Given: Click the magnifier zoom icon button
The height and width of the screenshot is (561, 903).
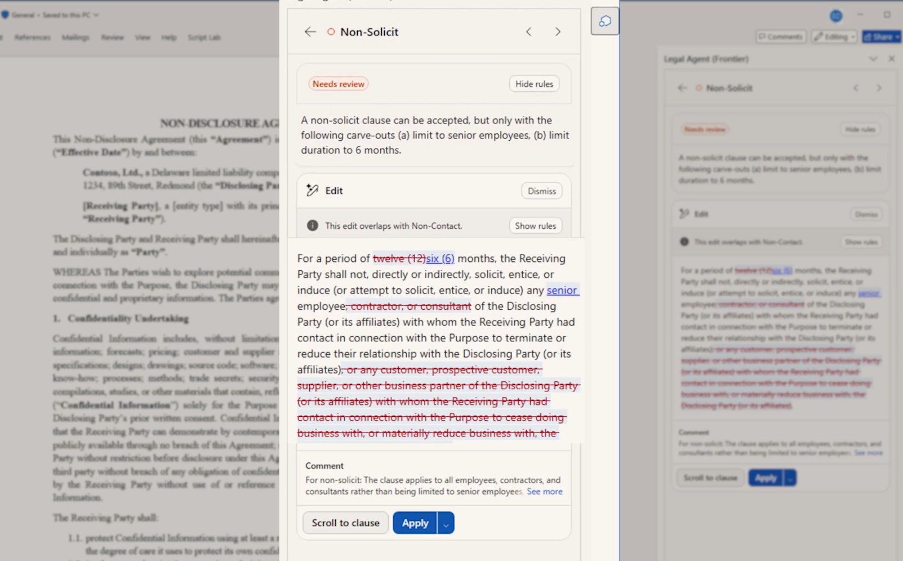Looking at the screenshot, I should pyautogui.click(x=605, y=21).
